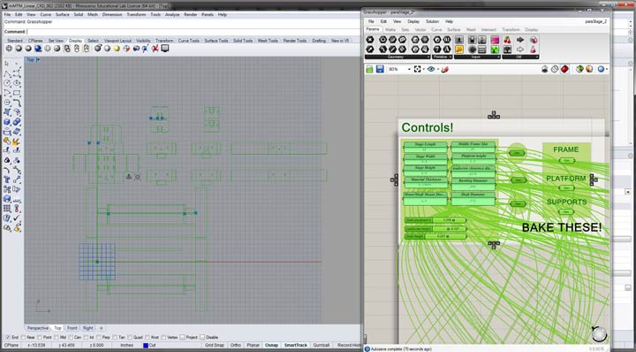Toggle Osnap in the status bar
This screenshot has width=636, height=352.
coord(271,345)
